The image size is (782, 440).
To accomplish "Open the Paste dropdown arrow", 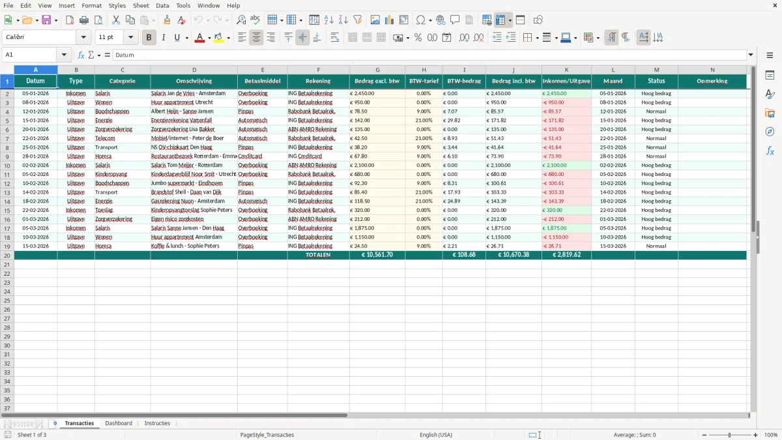I will pyautogui.click(x=153, y=20).
